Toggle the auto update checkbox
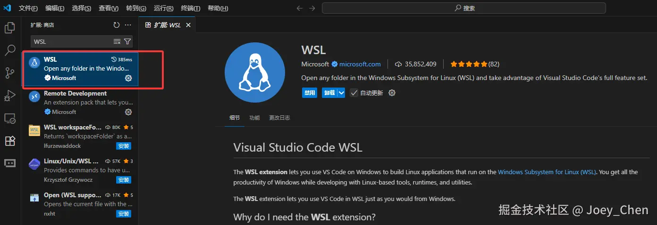This screenshot has width=657, height=225. pos(354,93)
